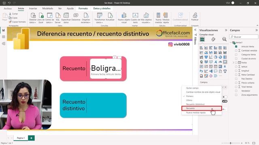Open the Datos y detalles tab
259x145 pixels.
(102, 8)
